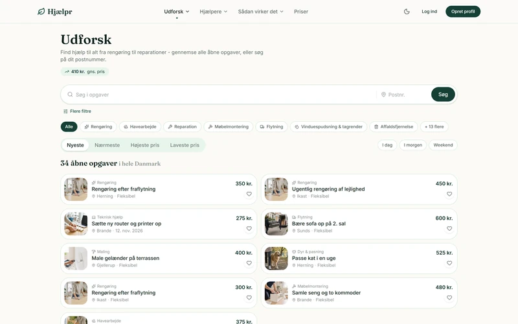Viewport: 518px width, 324px height.
Task: Open Hjælpere dropdown menu
Action: point(214,12)
